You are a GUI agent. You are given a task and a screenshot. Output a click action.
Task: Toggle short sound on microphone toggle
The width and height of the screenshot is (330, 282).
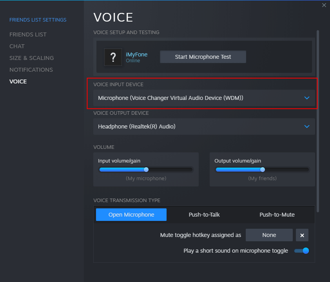[301, 251]
